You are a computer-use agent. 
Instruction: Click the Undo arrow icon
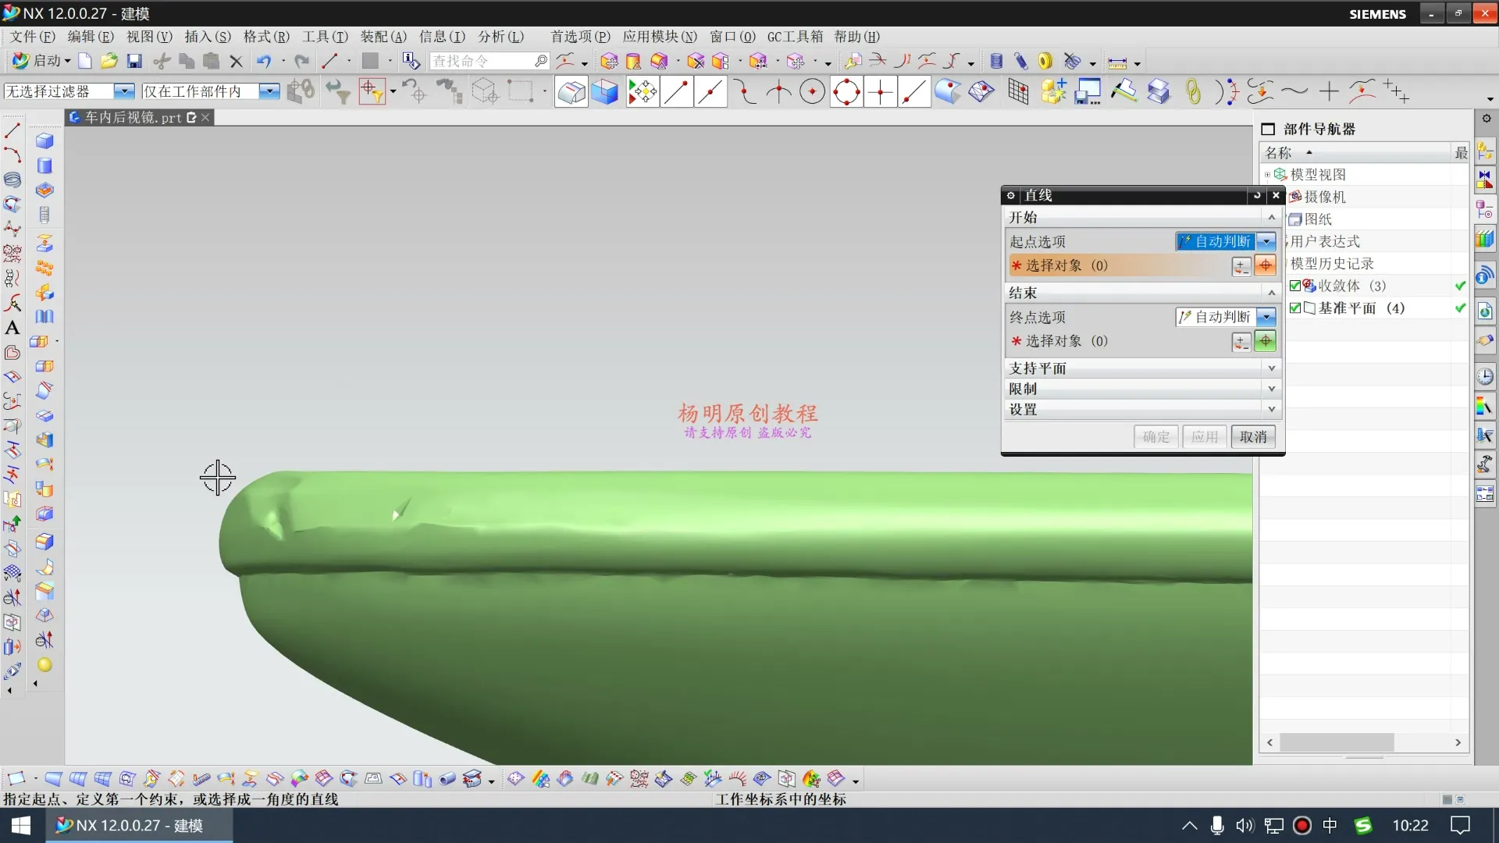[264, 61]
